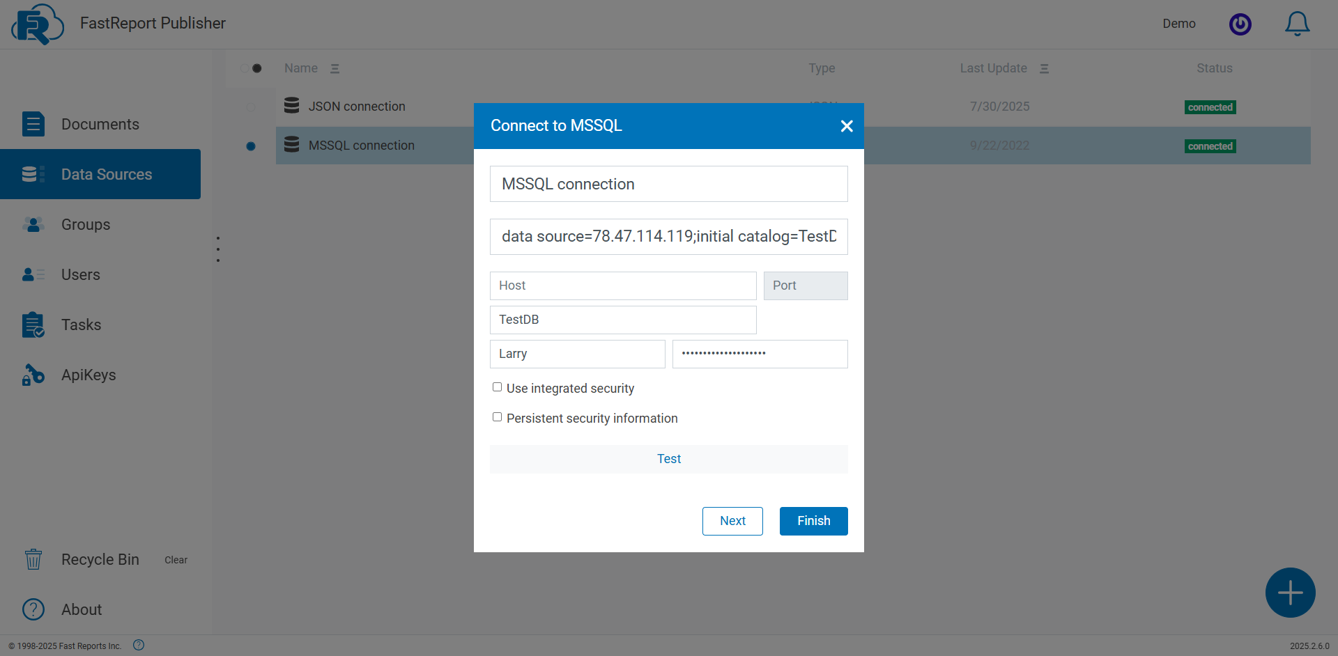Click the Next button

coord(732,521)
